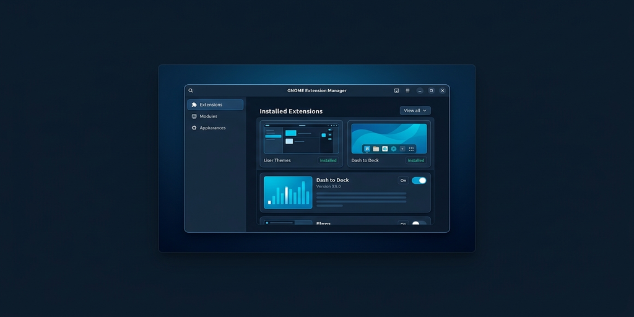Click the bar chart thumbnail of Dash to Dock
This screenshot has width=634, height=317.
pyautogui.click(x=288, y=192)
